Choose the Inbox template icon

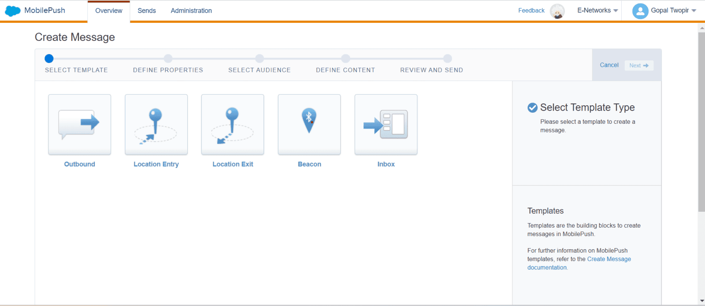[386, 124]
